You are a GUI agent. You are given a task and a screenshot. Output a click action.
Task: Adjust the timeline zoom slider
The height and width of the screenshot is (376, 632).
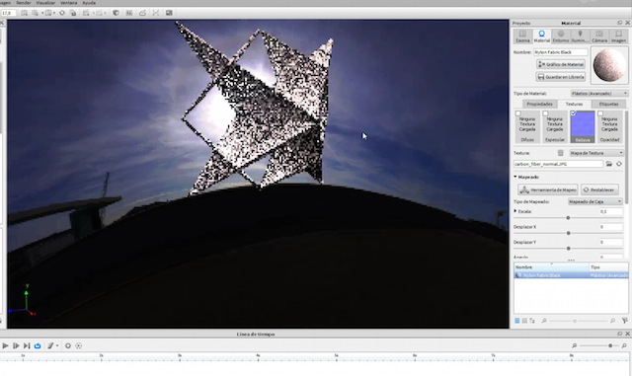[x=610, y=345]
